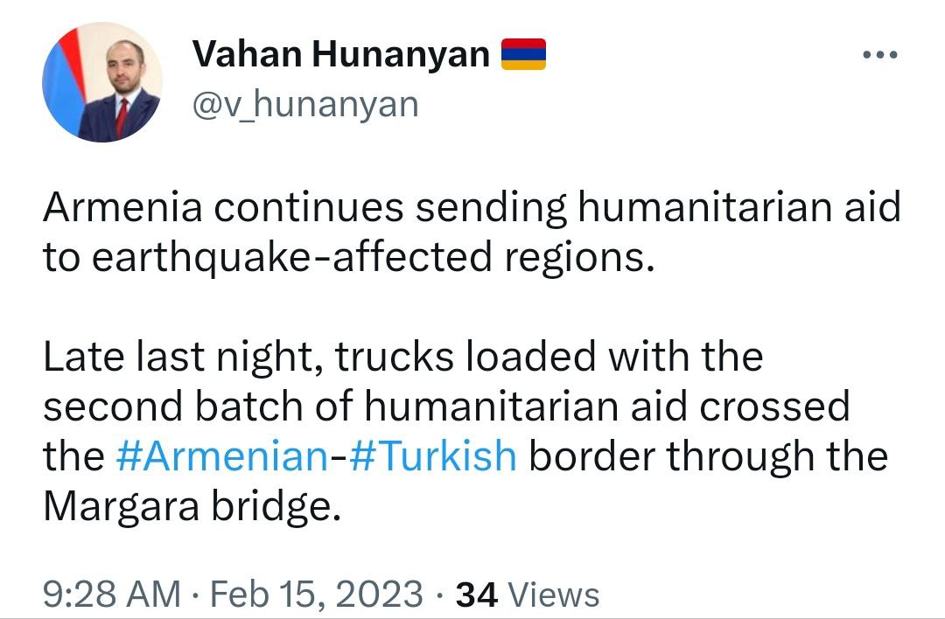Click the Feb 15, 2023 date
Screen dimensions: 945x619
point(317,594)
